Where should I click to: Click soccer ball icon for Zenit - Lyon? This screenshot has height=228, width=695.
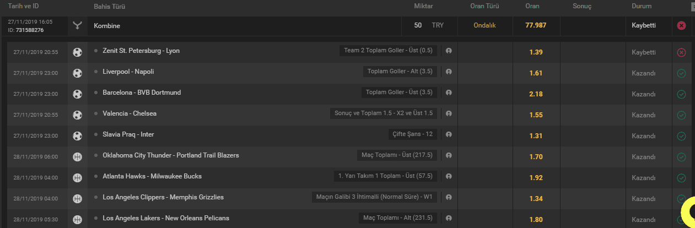tap(78, 52)
